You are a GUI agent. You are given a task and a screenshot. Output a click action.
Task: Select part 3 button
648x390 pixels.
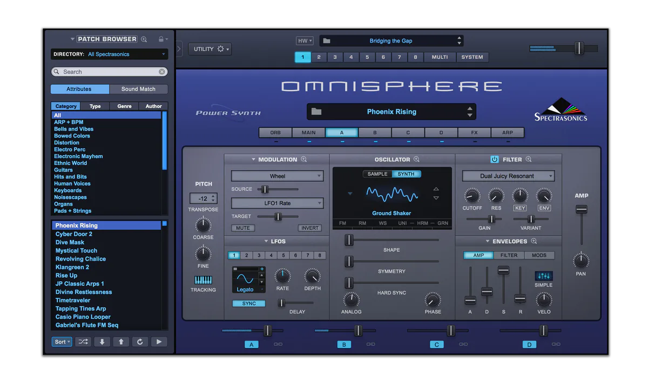click(335, 57)
